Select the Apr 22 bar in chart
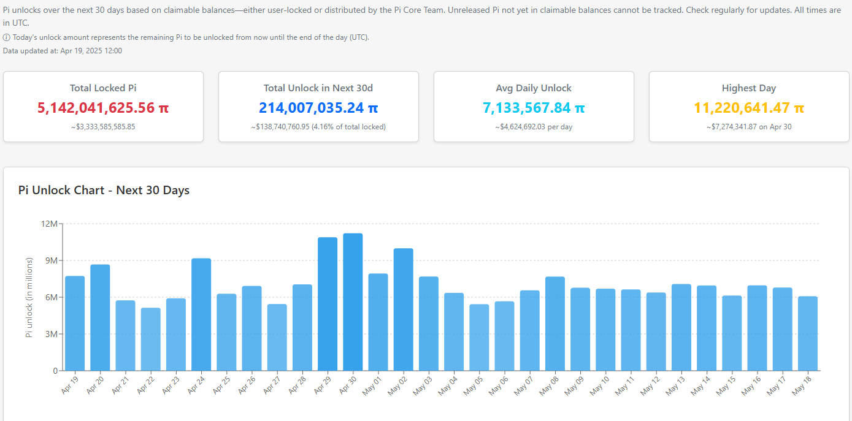This screenshot has height=421, width=852. (151, 339)
